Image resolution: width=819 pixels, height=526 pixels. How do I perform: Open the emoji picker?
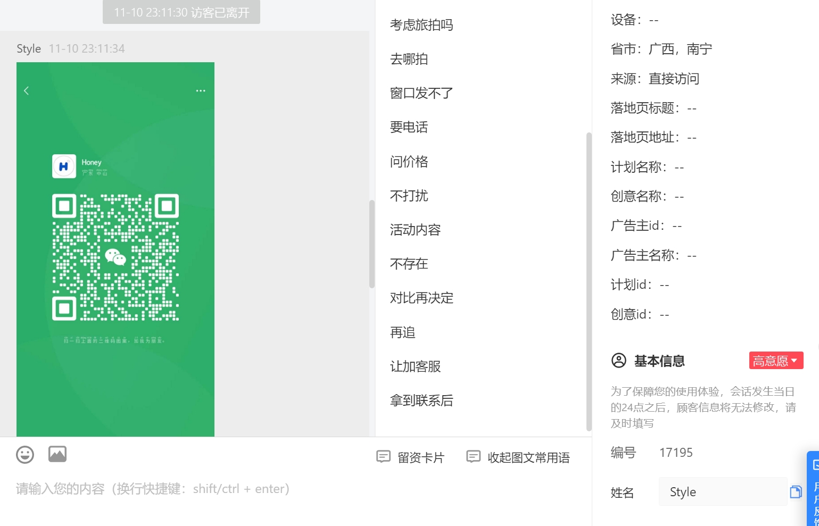coord(25,455)
